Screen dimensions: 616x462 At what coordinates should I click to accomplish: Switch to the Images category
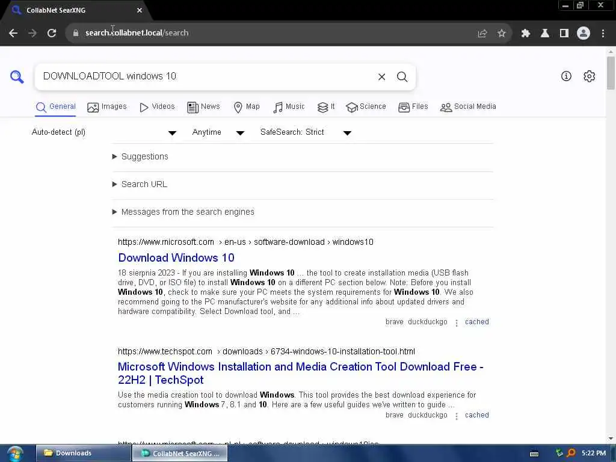[107, 107]
